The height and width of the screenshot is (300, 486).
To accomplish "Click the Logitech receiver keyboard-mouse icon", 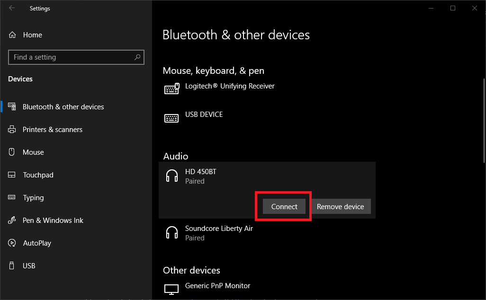I will coord(172,88).
